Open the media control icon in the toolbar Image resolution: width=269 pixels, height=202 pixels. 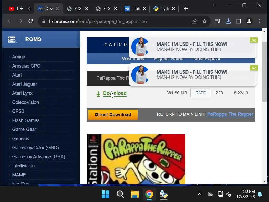pos(218,21)
